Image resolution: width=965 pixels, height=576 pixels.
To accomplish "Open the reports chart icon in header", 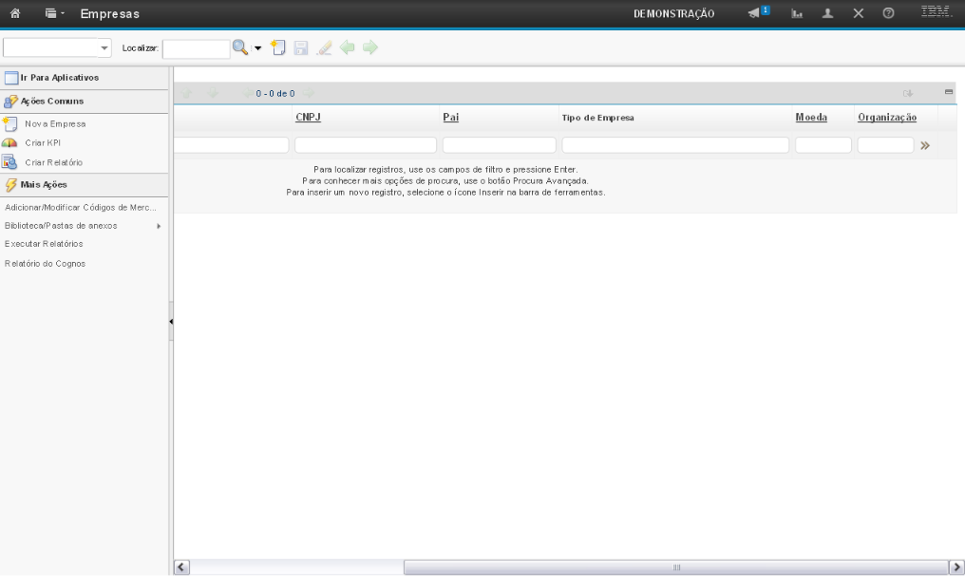I will point(798,13).
